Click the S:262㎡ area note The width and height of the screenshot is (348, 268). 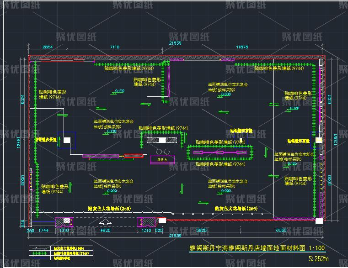[x=318, y=258]
